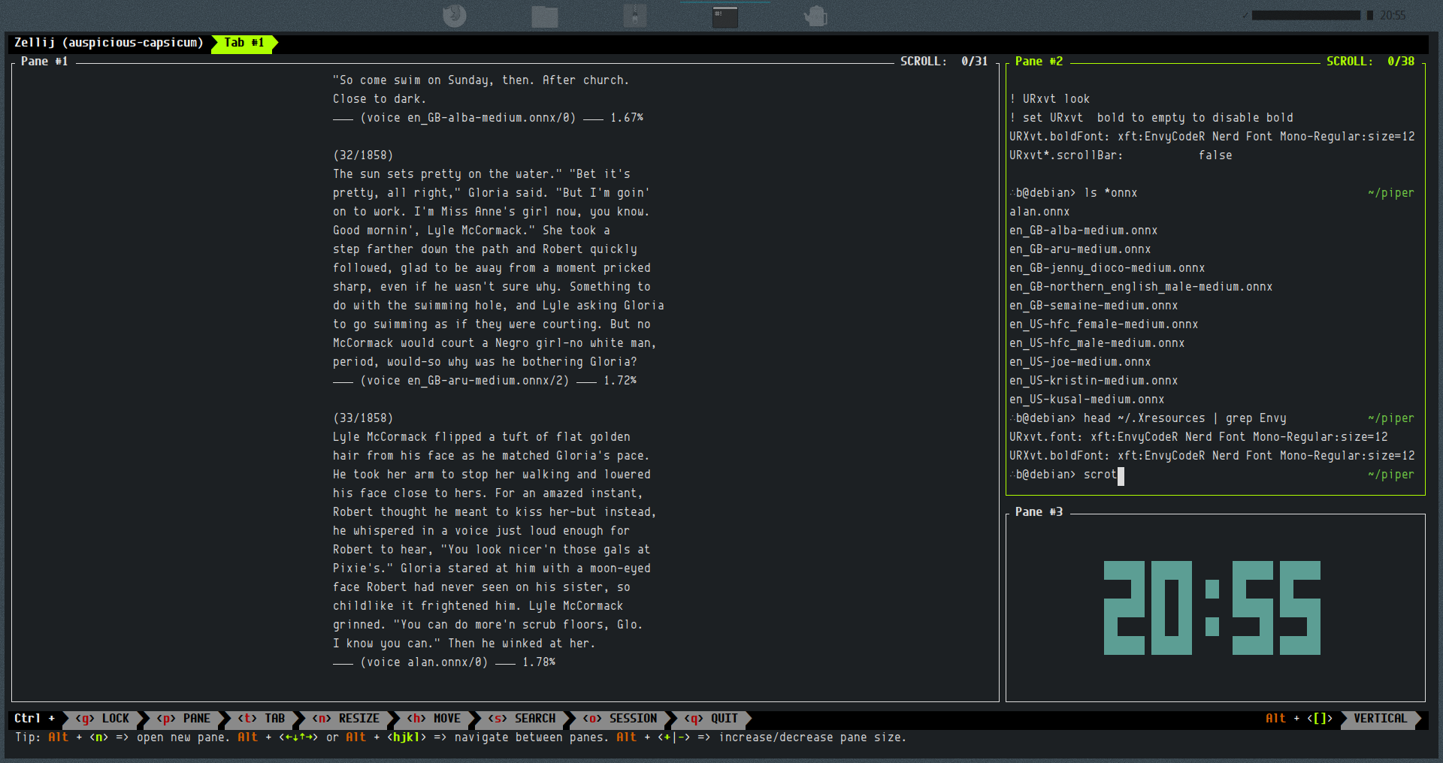1443x763 pixels.
Task: Focus the Pane #2 title
Action: coord(1039,62)
